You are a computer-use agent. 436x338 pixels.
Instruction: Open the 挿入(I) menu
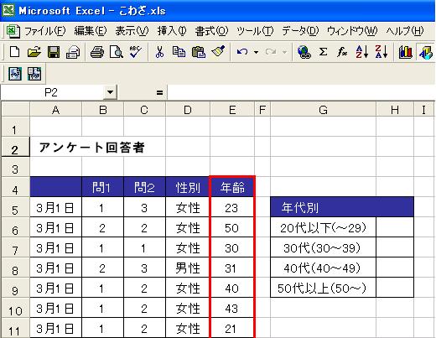coord(172,31)
